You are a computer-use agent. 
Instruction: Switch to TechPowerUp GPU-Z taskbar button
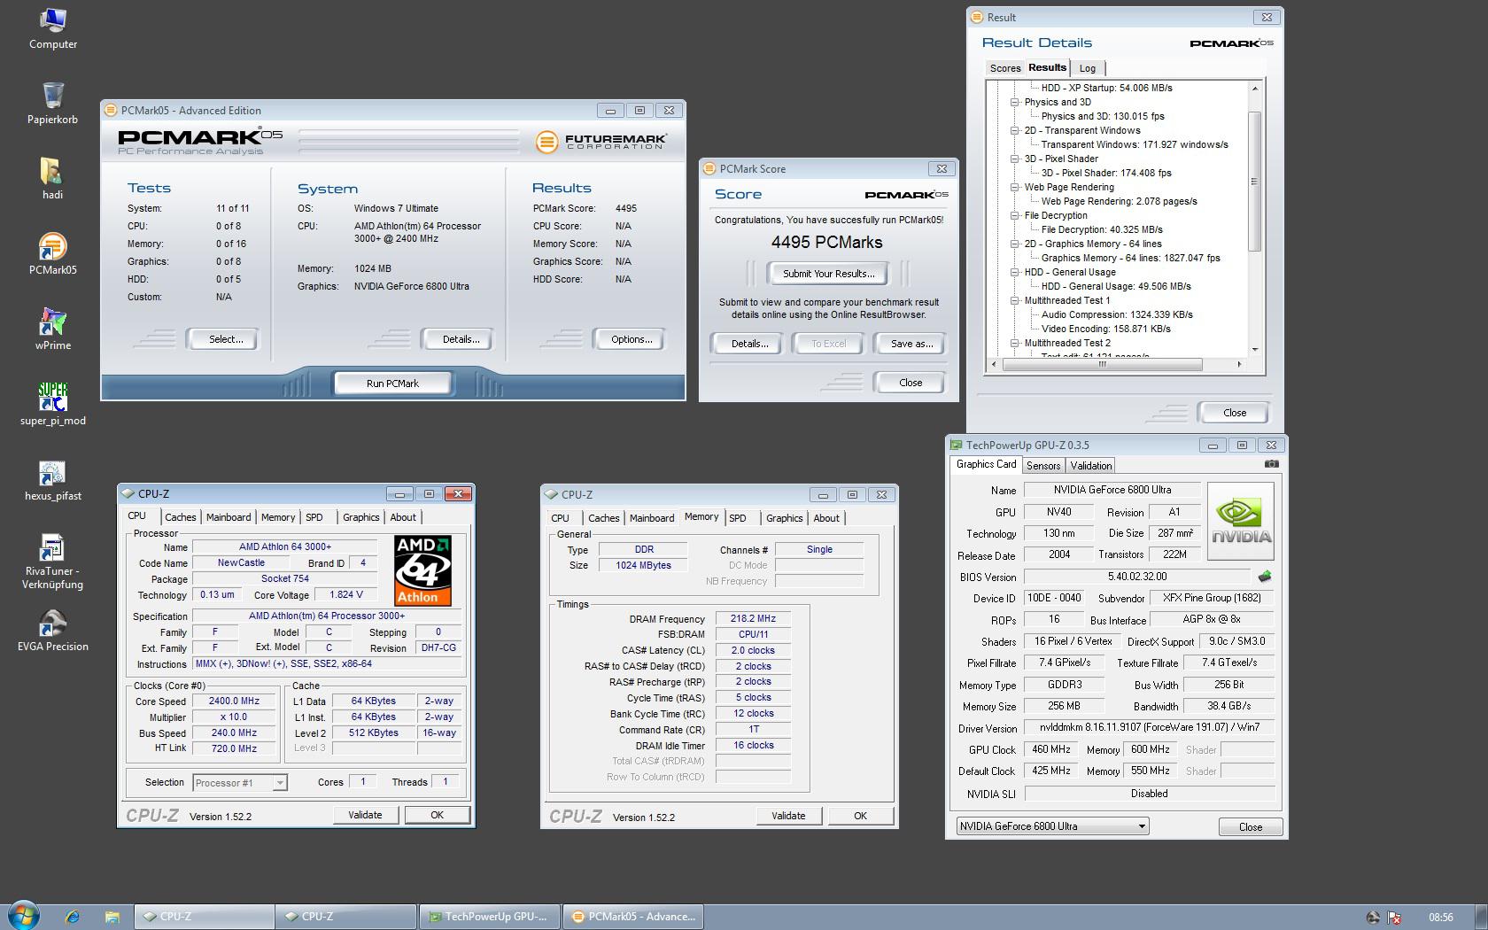pyautogui.click(x=490, y=917)
